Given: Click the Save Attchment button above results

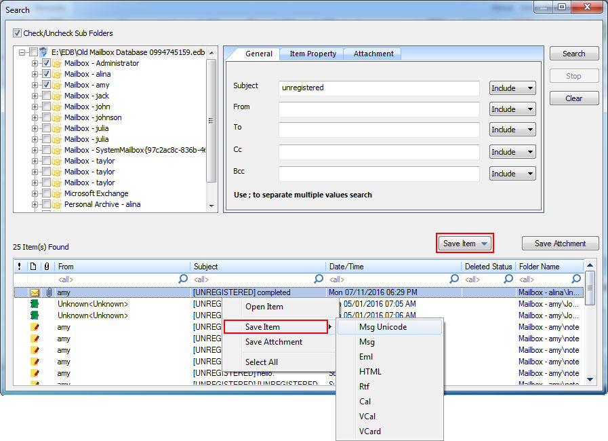Looking at the screenshot, I should [561, 244].
